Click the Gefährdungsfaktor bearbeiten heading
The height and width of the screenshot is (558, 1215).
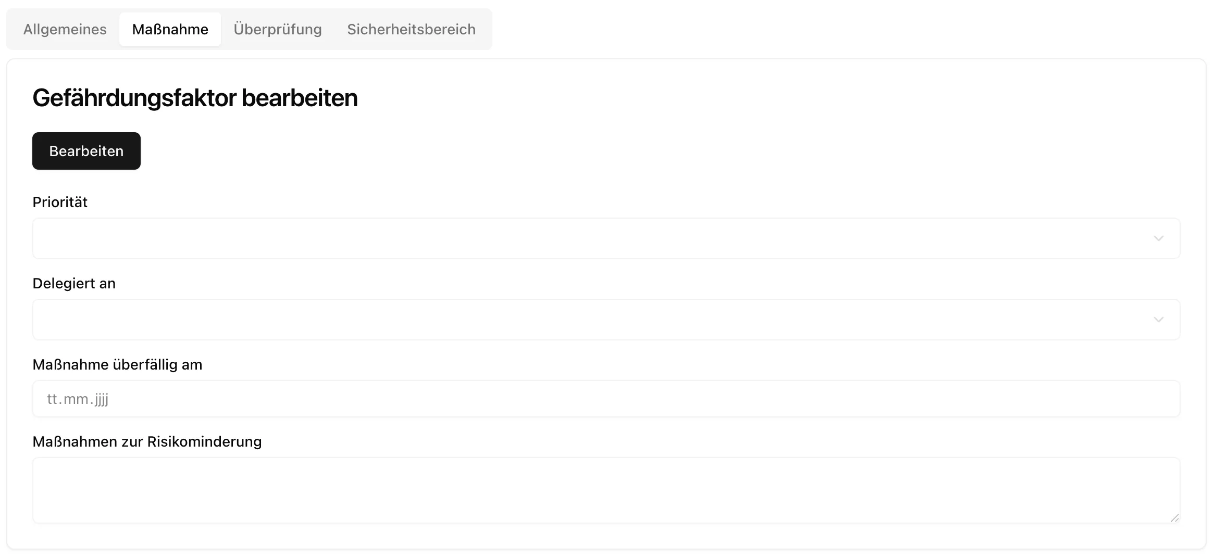[x=195, y=98]
